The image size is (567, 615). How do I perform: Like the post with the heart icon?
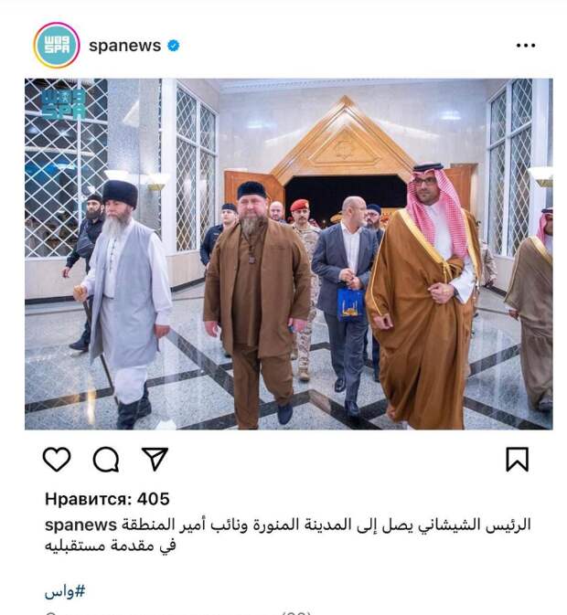point(57,459)
